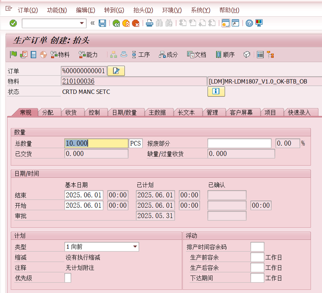Click the green Back icon
Image resolution: width=322 pixels, height=293 pixels.
click(x=116, y=23)
